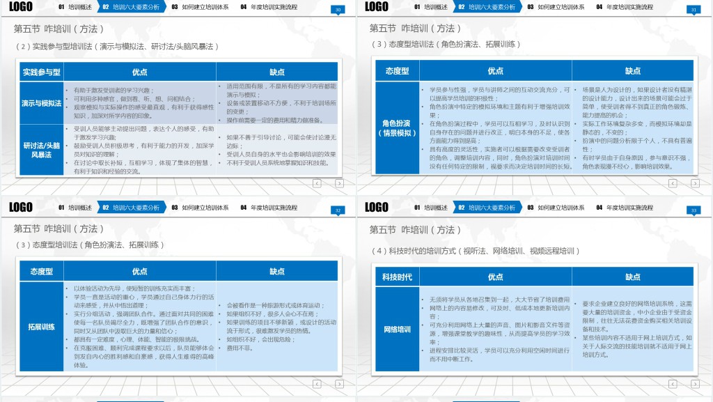Click the next arrow on slide 32
Image resolution: width=713 pixels, height=402 pixels.
(x=339, y=385)
